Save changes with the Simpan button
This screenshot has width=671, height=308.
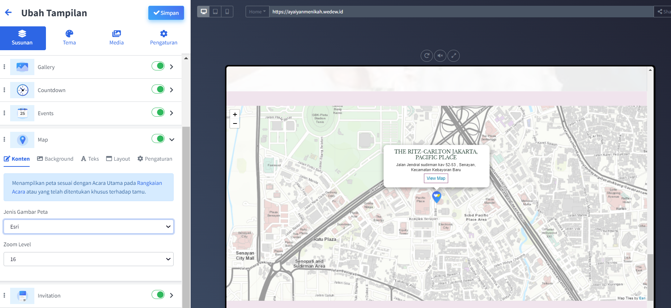[166, 13]
